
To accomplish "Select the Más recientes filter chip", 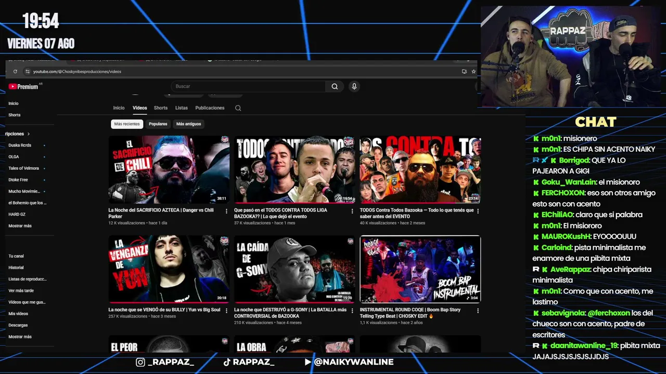I will (127, 124).
